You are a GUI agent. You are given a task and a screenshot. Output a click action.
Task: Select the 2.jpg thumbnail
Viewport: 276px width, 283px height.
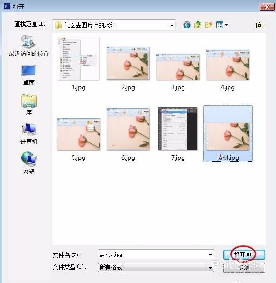[128, 63]
